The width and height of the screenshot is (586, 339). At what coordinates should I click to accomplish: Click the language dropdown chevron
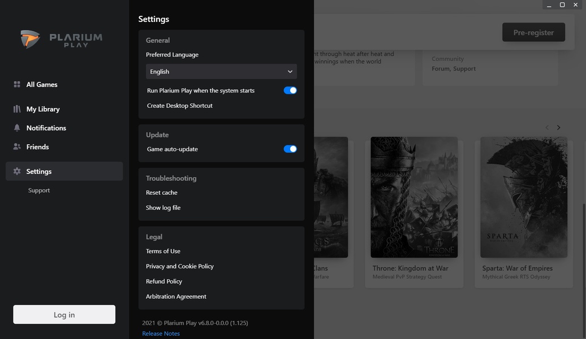[x=290, y=71]
